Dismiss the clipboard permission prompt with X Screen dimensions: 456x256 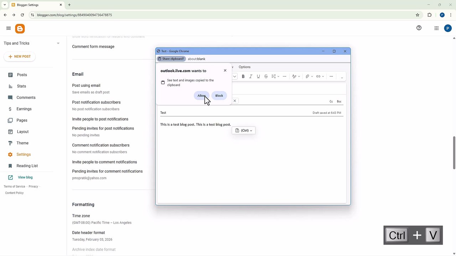click(x=225, y=70)
